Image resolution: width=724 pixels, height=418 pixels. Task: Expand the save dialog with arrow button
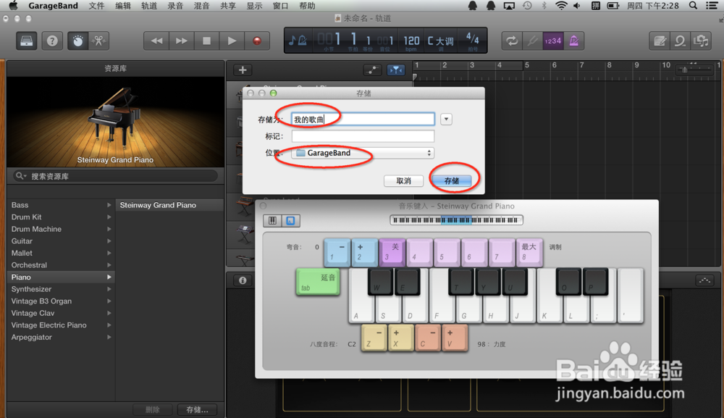click(446, 119)
